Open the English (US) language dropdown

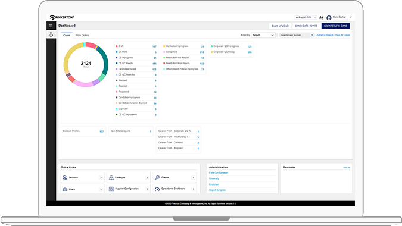pos(306,17)
